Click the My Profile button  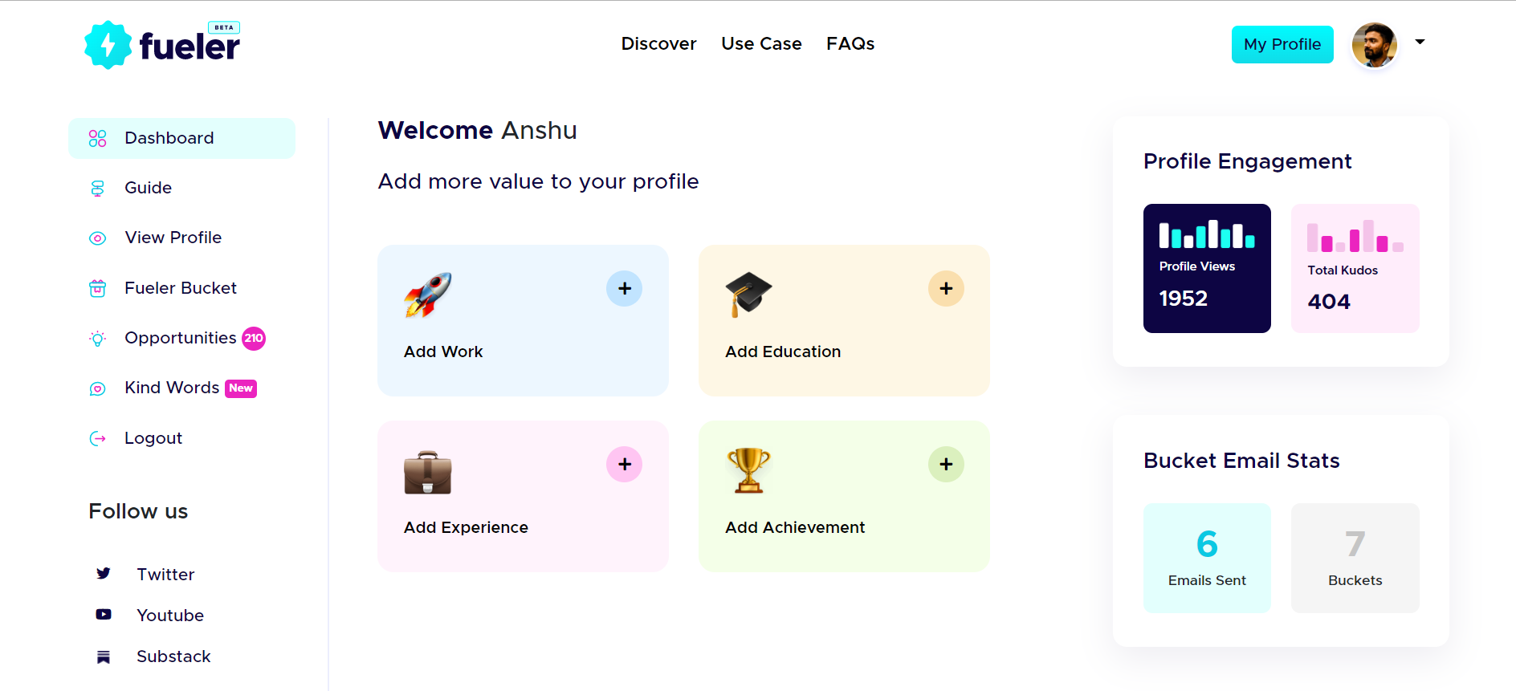[1282, 45]
